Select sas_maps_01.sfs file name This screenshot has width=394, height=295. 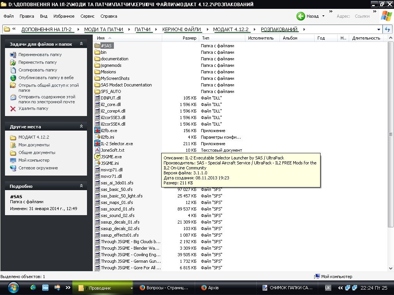117,202
